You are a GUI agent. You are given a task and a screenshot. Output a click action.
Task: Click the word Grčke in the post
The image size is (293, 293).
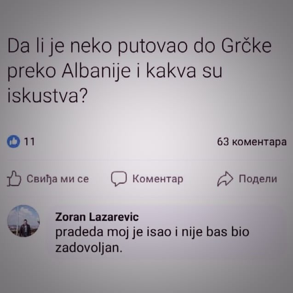pos(246,45)
